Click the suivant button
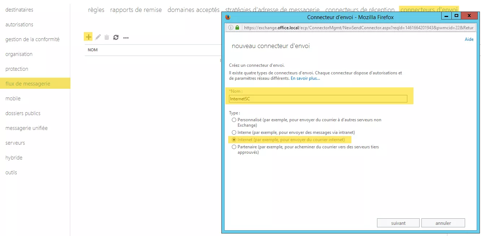The width and height of the screenshot is (481, 236). (398, 223)
